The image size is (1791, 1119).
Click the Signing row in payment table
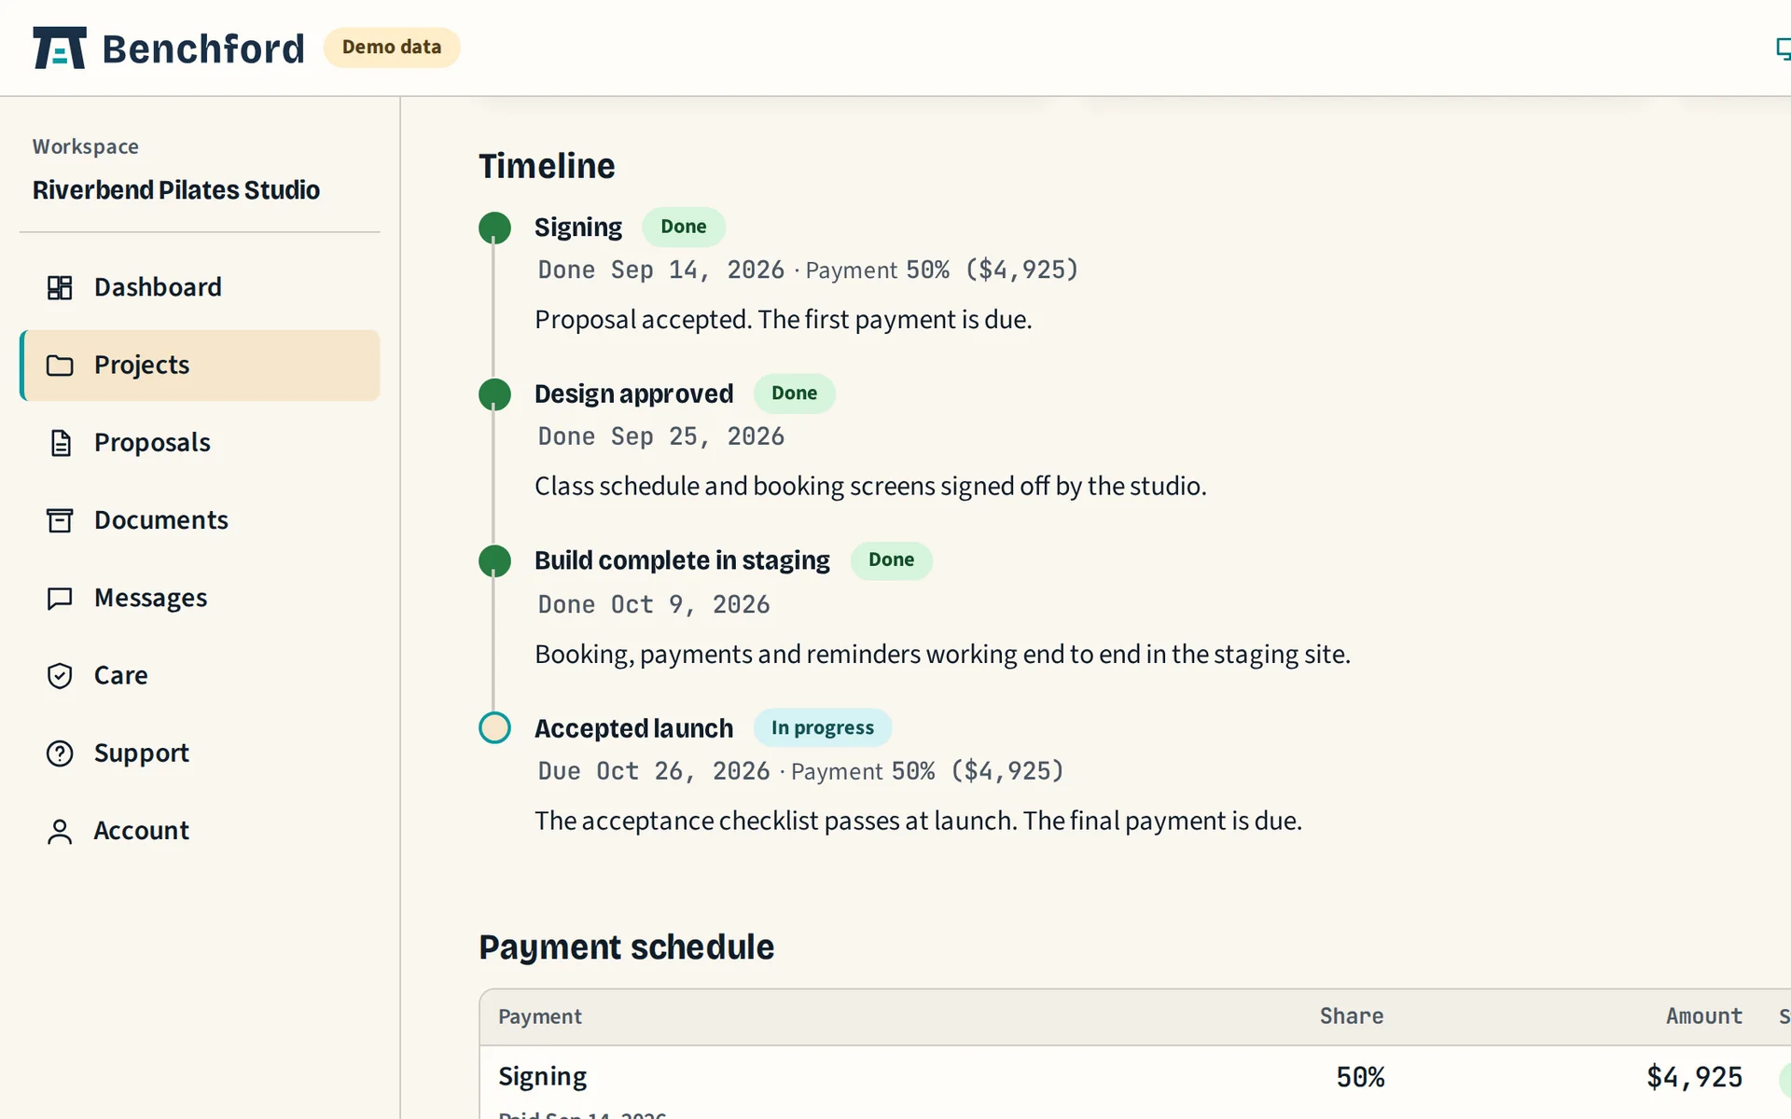pyautogui.click(x=1135, y=1084)
